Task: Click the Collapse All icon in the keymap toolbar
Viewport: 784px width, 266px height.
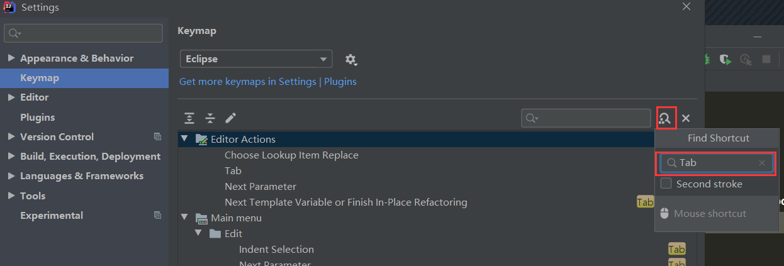Action: pos(210,118)
